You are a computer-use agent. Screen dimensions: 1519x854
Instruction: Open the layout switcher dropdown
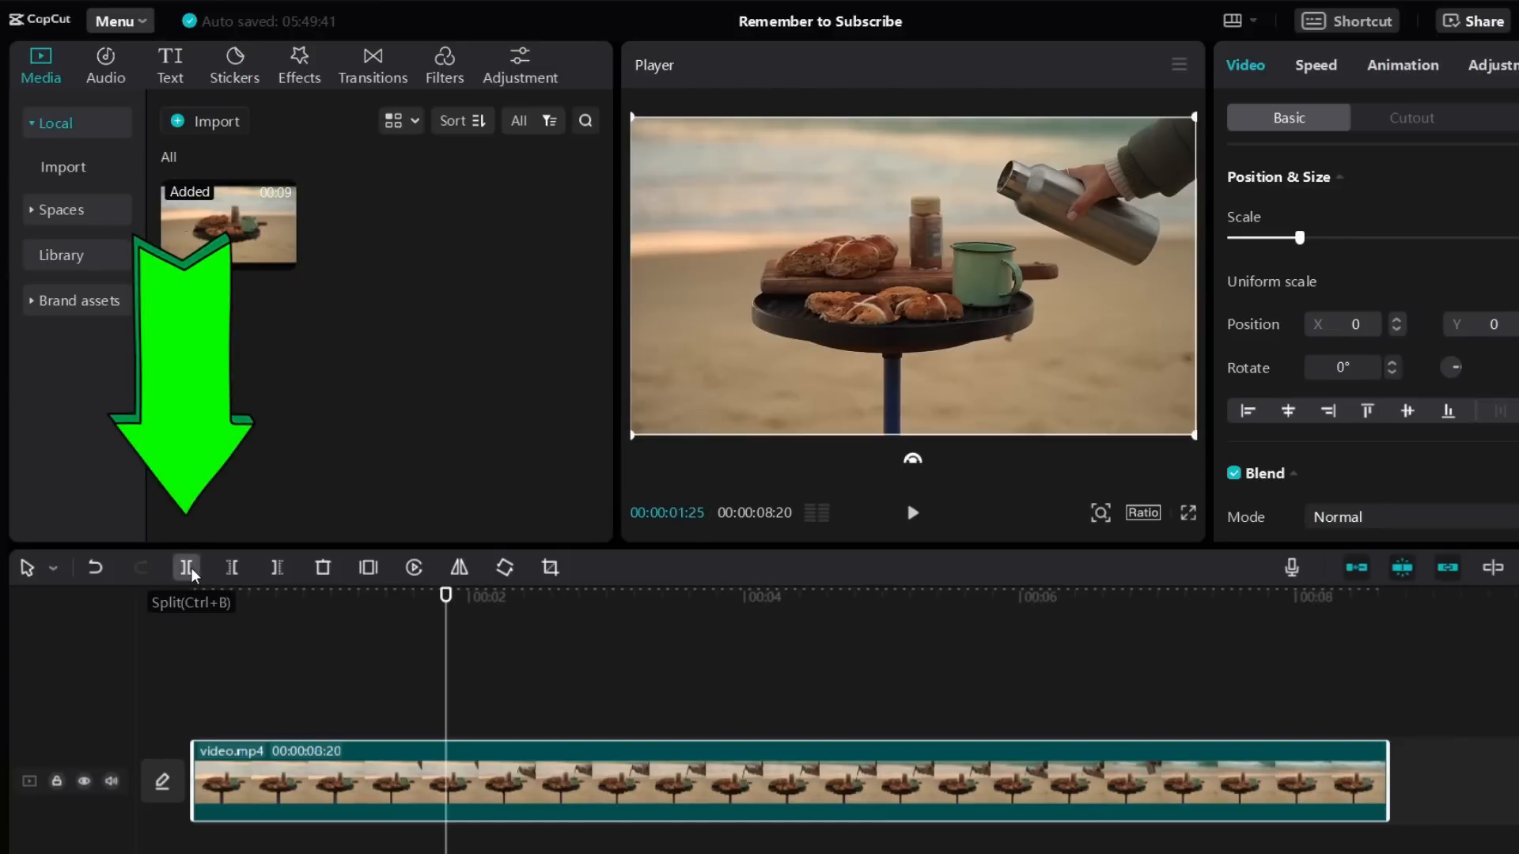(1241, 21)
